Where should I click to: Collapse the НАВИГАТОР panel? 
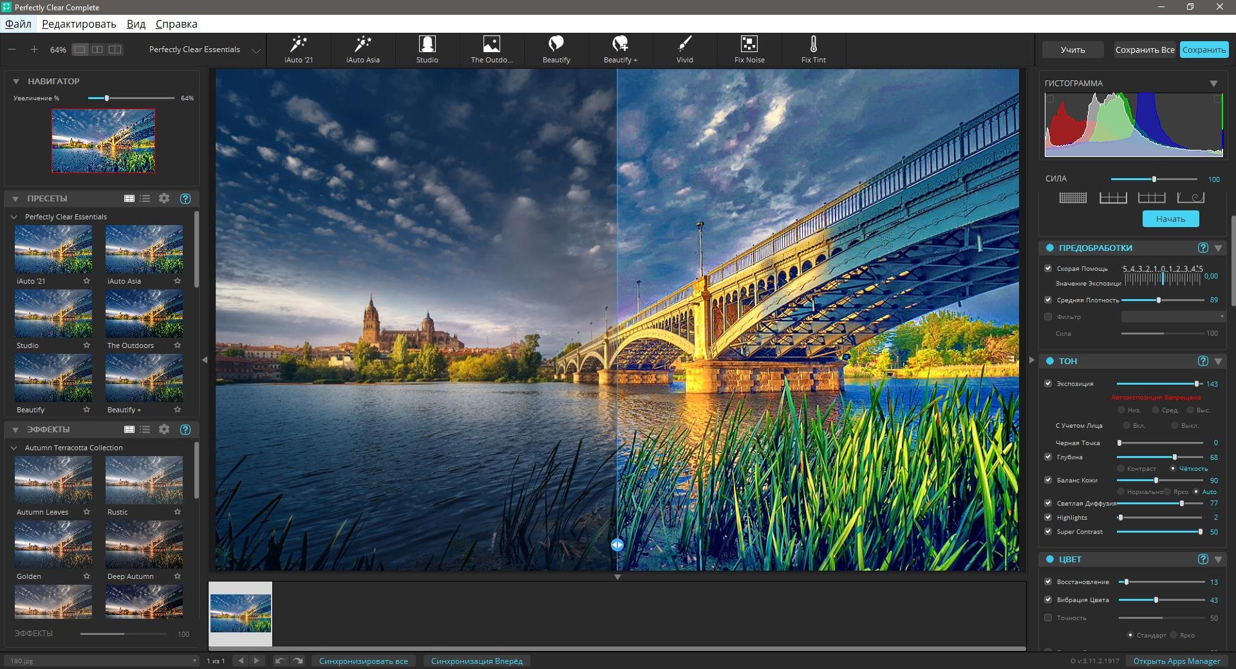[16, 82]
